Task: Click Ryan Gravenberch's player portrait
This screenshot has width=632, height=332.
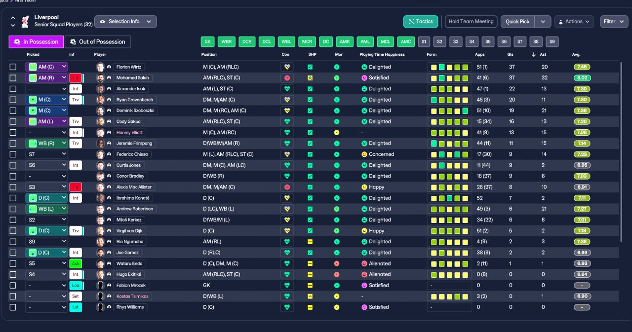Action: click(x=100, y=100)
